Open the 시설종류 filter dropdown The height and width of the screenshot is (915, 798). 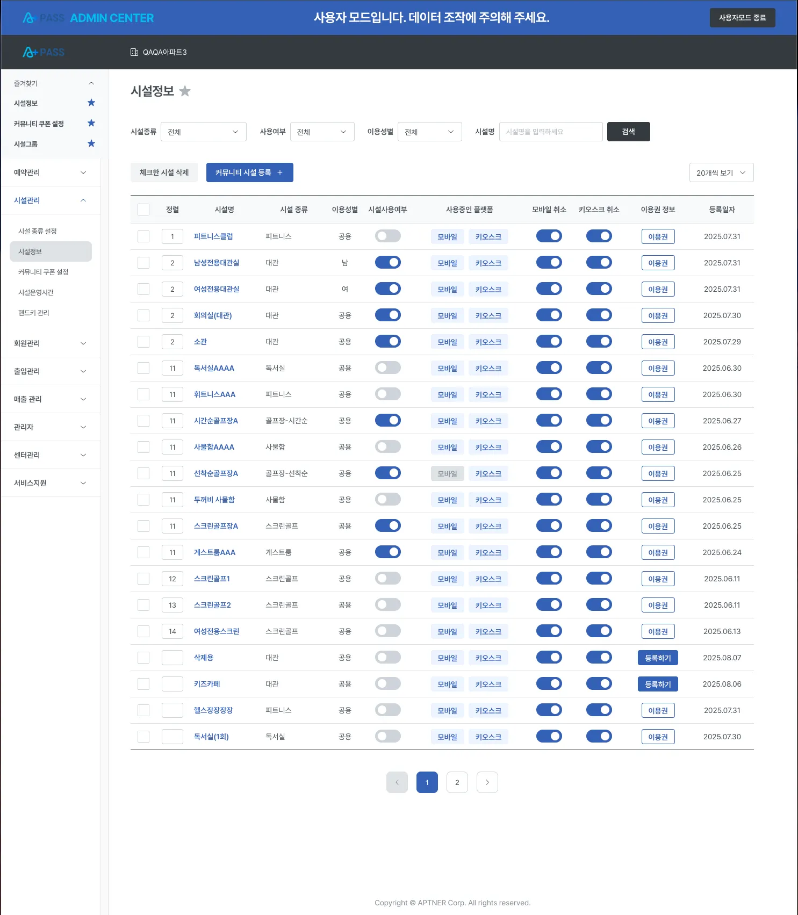pyautogui.click(x=204, y=132)
